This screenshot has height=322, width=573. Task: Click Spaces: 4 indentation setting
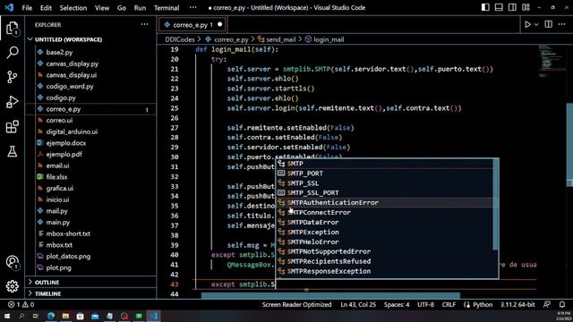pyautogui.click(x=397, y=304)
